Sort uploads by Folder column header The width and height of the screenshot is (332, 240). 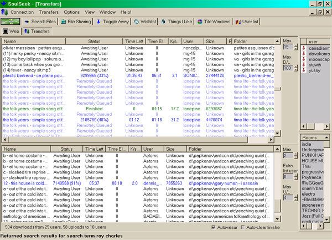click(x=230, y=149)
